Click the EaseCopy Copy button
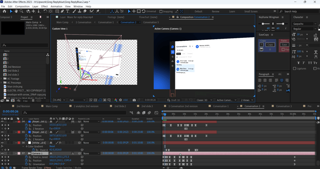Viewport: 320px width, 169px height. click(270, 45)
